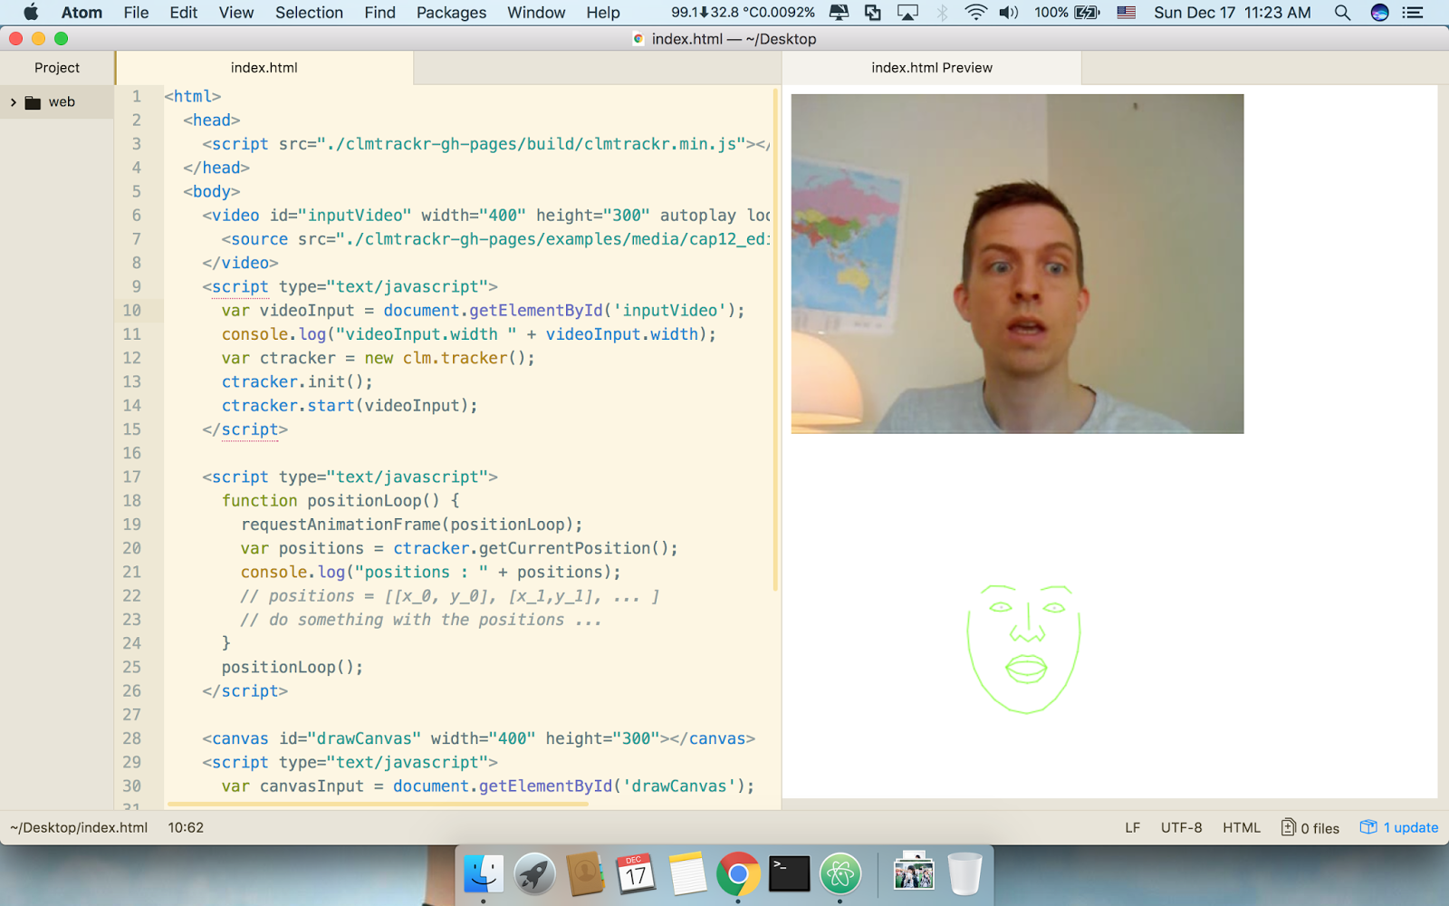The height and width of the screenshot is (906, 1449).
Task: Click the editor vertical scrollbar
Action: (776, 340)
